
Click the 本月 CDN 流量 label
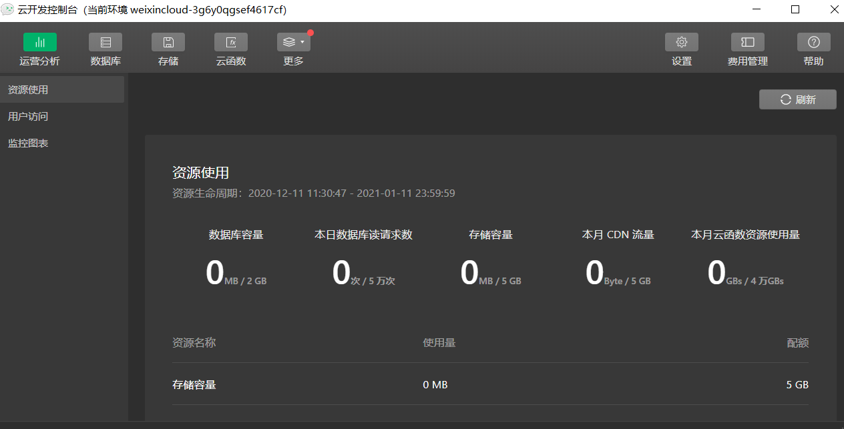coord(618,235)
